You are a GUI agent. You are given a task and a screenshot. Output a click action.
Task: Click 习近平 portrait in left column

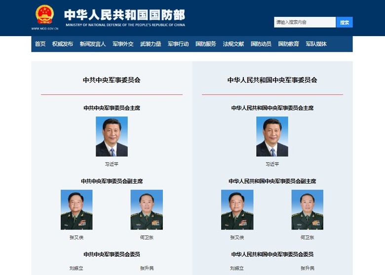(112, 137)
